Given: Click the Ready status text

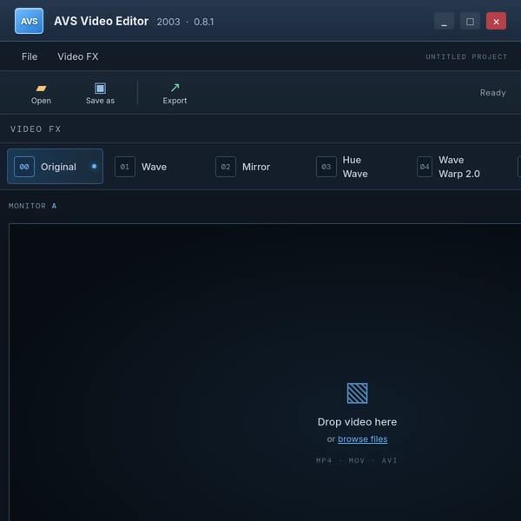Looking at the screenshot, I should (x=492, y=93).
